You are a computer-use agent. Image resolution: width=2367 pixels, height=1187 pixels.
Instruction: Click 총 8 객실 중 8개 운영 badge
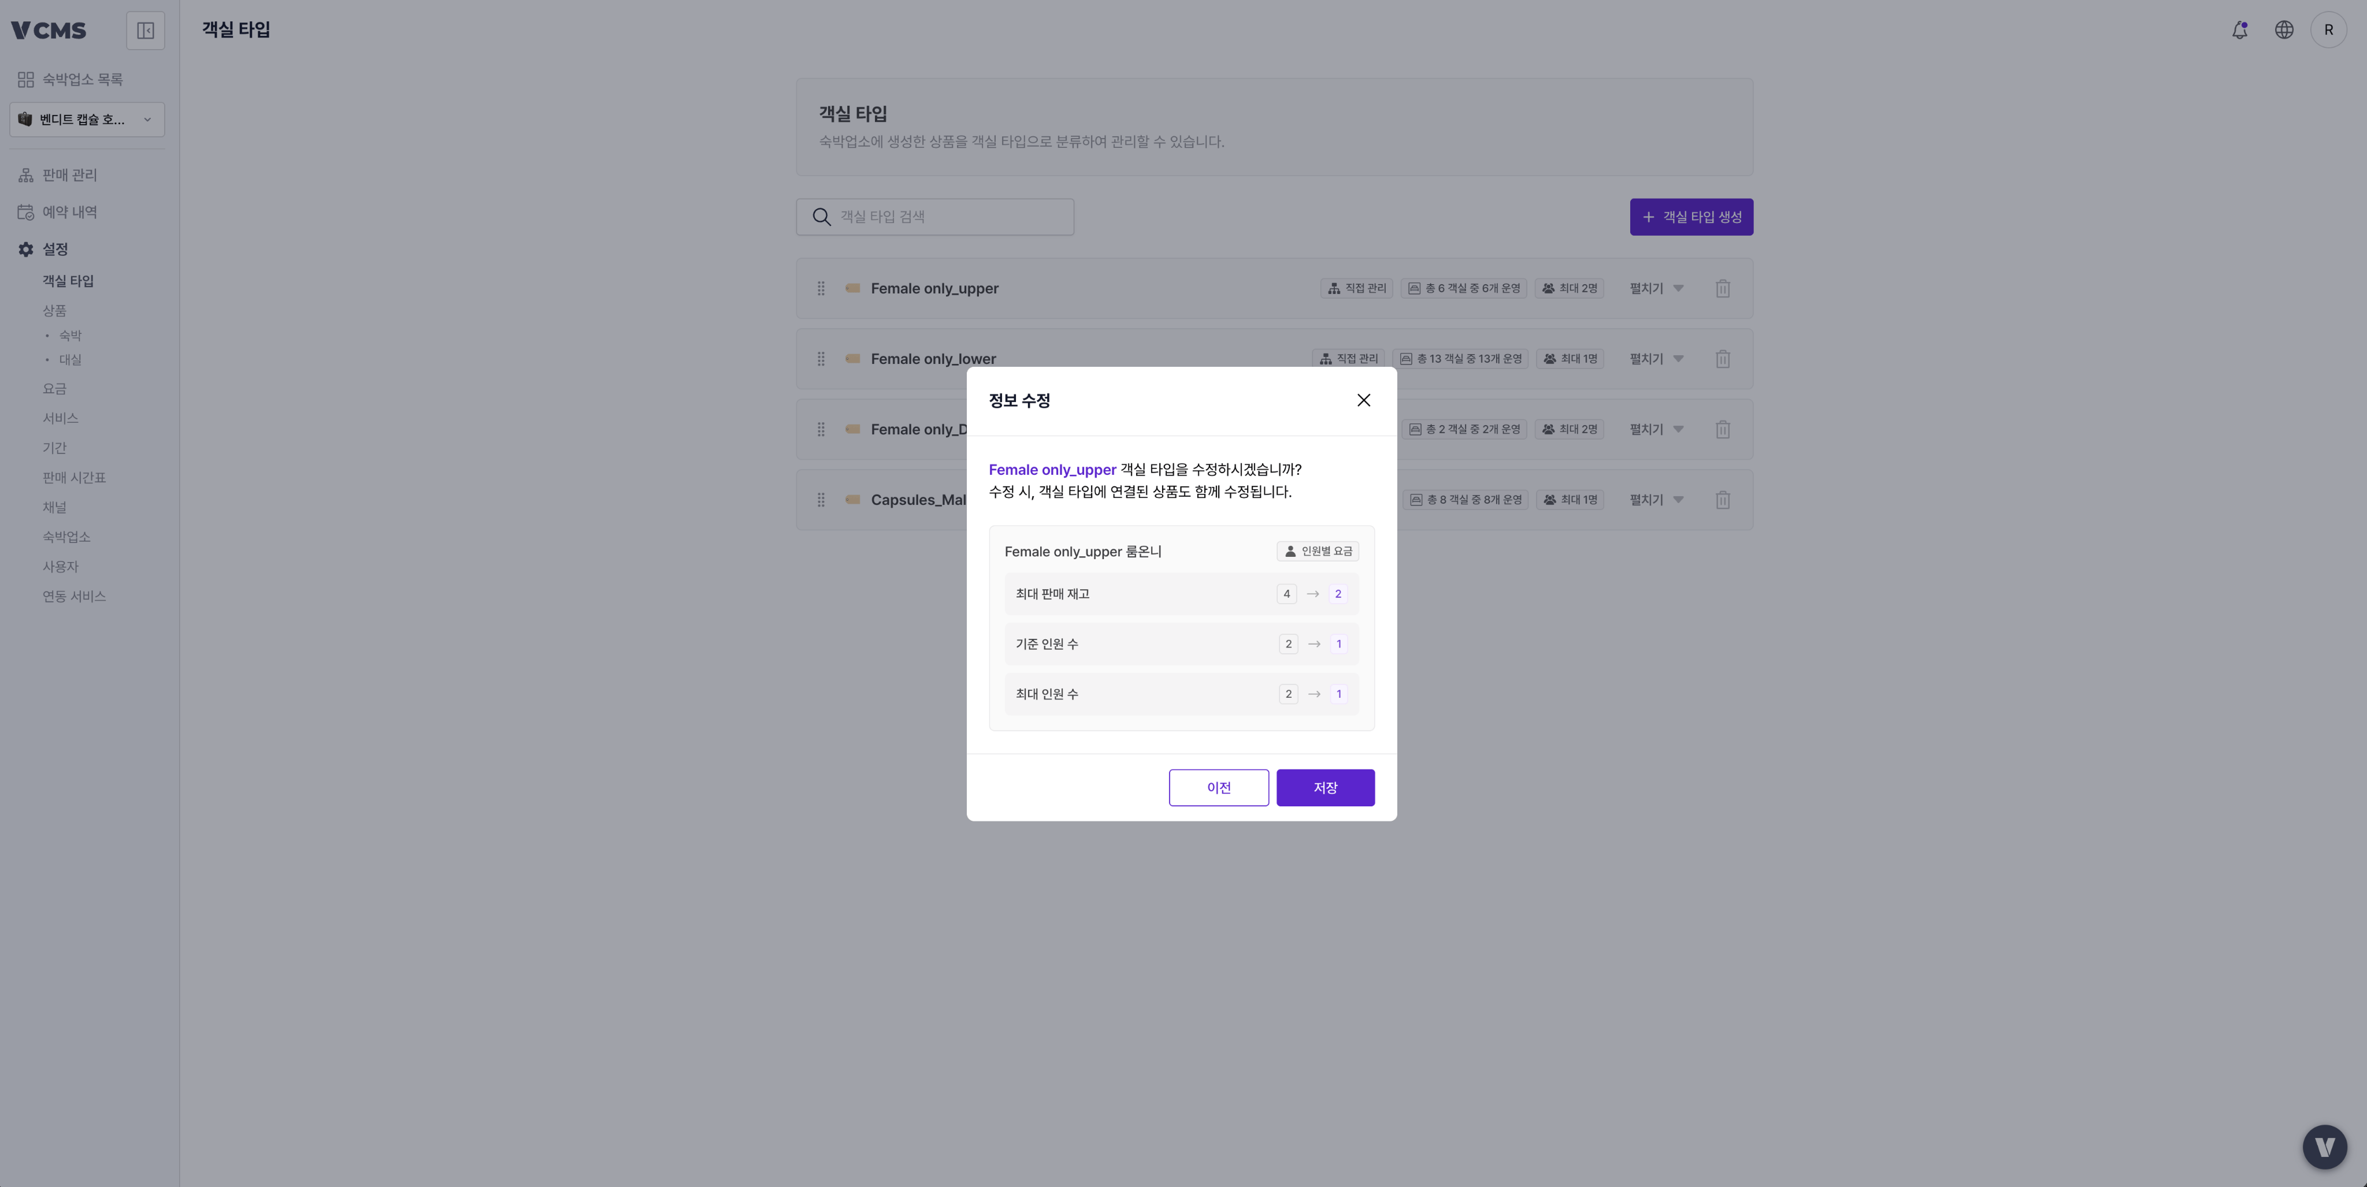tap(1466, 500)
